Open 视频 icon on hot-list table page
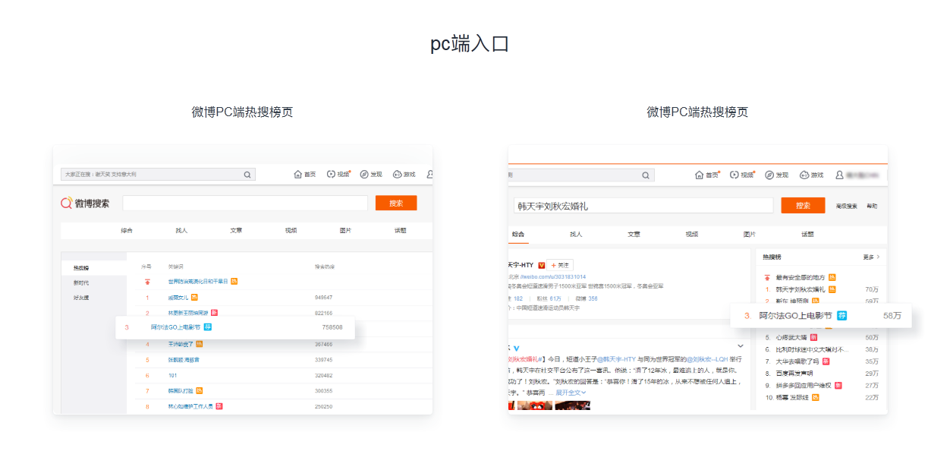Viewport: 931px width, 470px height. pos(331,175)
